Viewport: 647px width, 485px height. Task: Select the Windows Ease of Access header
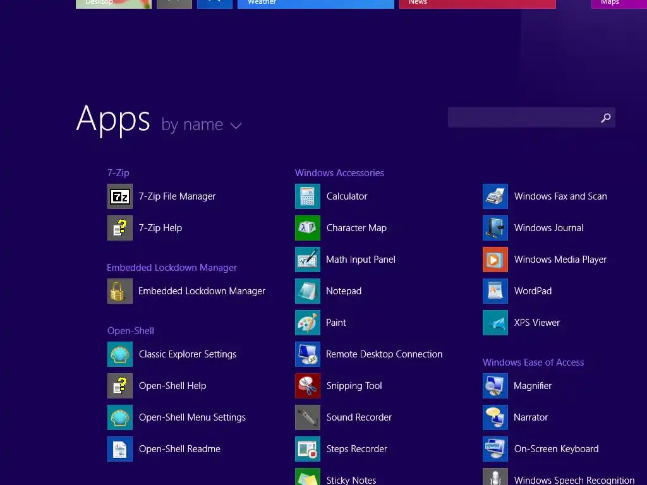(533, 362)
